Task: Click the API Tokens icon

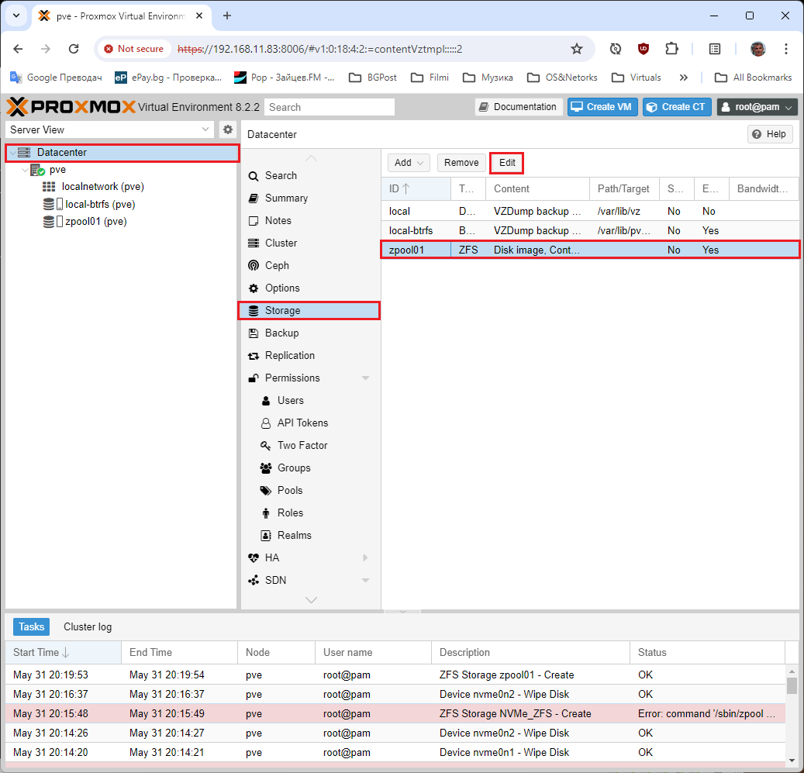Action: coord(266,423)
